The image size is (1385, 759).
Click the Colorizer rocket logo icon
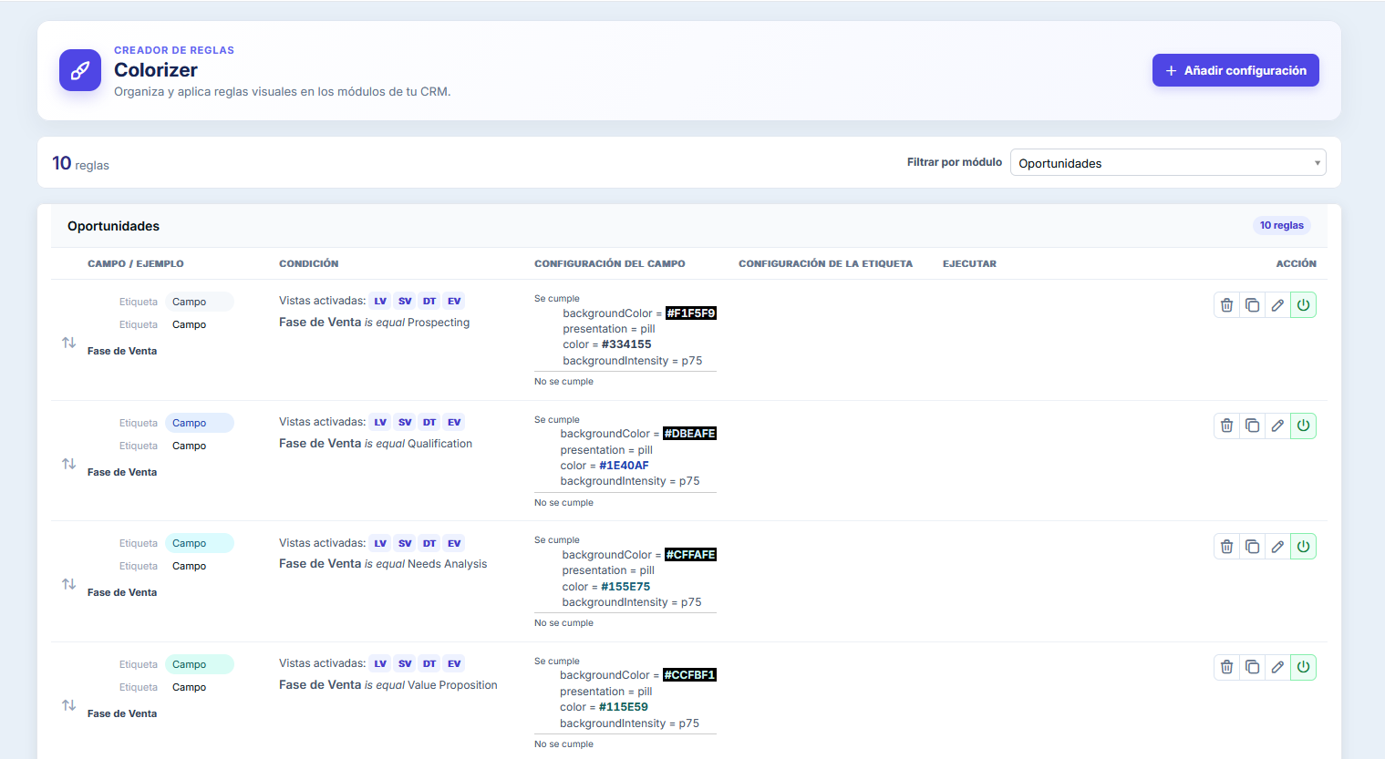[80, 70]
